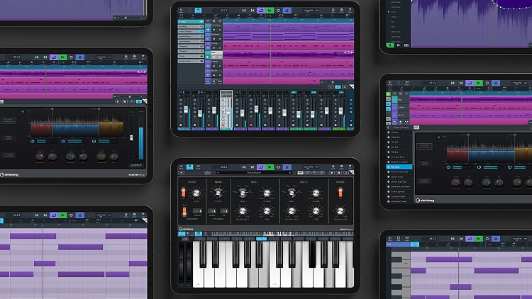Viewport: 532px width, 299px height.
Task: Expand Routing section in mixer tablet inspector
Action: (x=191, y=26)
